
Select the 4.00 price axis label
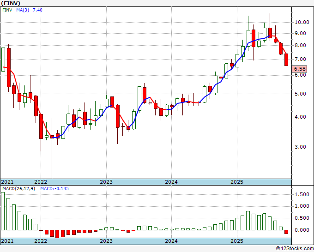(x=300, y=117)
